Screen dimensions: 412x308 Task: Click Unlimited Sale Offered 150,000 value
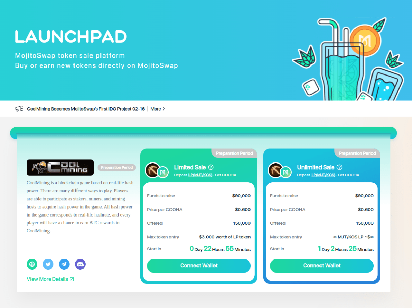tap(365, 223)
